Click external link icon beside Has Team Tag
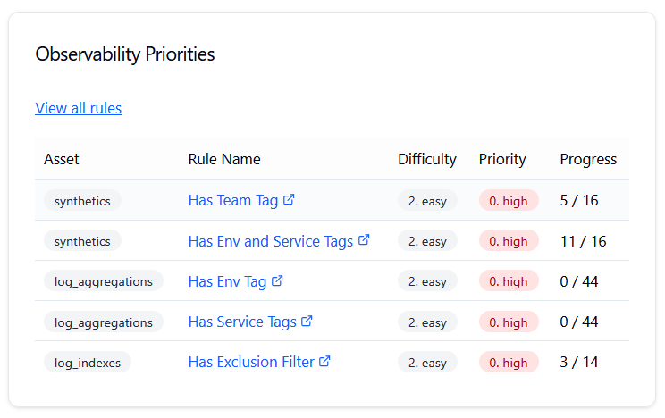 (x=289, y=200)
